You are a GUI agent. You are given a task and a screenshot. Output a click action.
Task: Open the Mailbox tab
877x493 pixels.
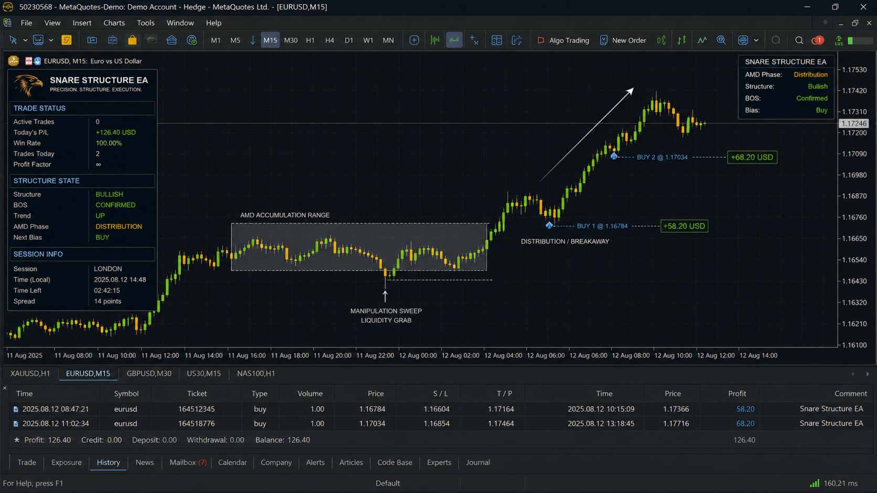tap(188, 462)
